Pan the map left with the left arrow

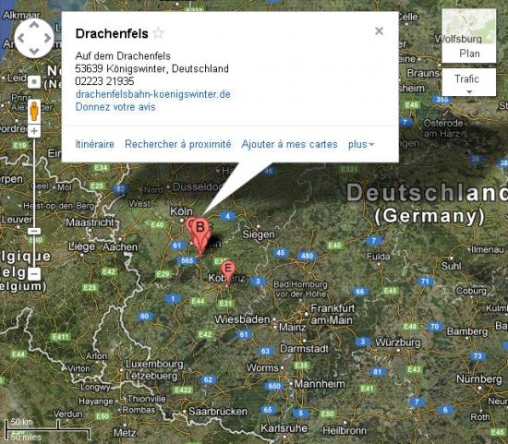coord(20,38)
